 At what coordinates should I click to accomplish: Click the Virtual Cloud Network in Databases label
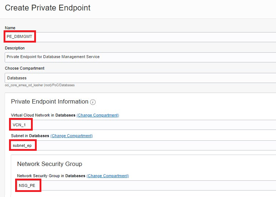coord(43,115)
